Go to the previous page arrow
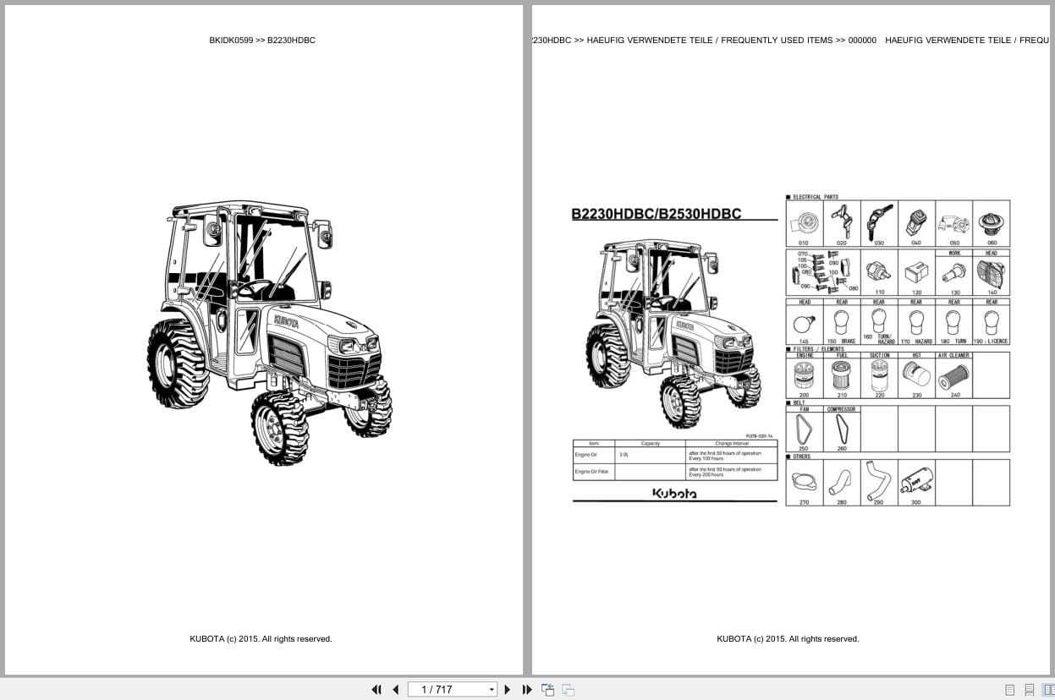Viewport: 1055px width, 700px height. 395,690
